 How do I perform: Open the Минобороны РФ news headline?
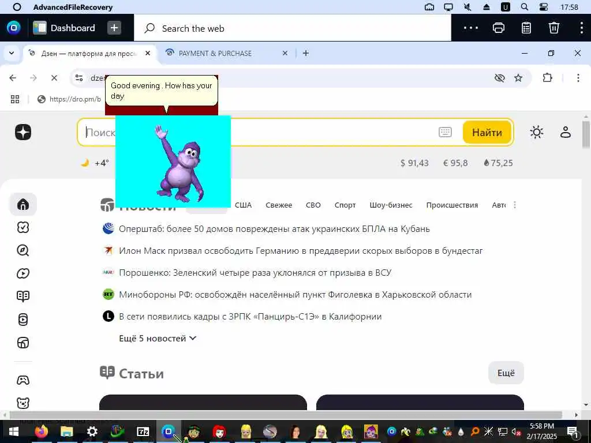click(295, 294)
